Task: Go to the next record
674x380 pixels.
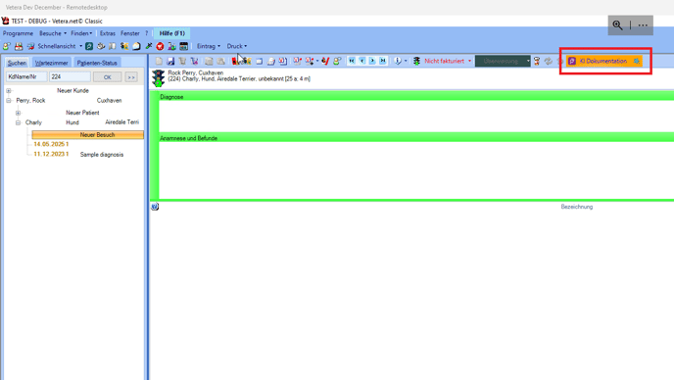Action: tap(372, 61)
